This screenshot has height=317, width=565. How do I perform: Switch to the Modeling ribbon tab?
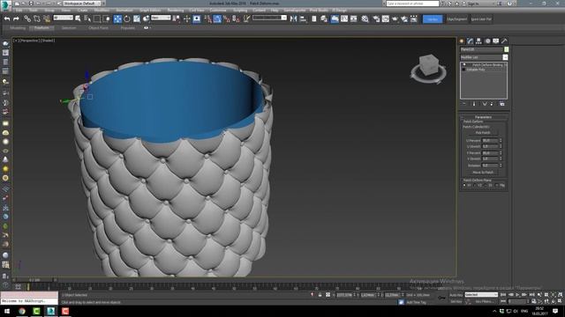(18, 27)
